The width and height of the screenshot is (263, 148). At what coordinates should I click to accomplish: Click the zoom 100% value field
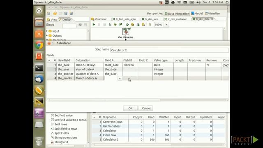159,25
